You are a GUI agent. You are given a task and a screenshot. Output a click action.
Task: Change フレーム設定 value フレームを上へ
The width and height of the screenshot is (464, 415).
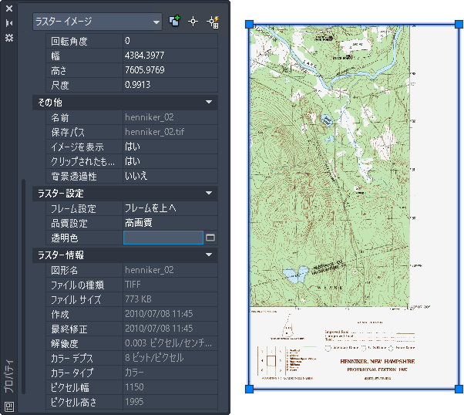[x=170, y=208]
